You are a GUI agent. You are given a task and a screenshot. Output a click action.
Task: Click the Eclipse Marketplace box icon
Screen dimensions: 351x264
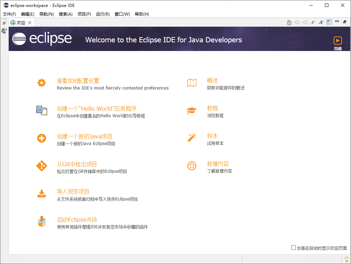(42, 221)
